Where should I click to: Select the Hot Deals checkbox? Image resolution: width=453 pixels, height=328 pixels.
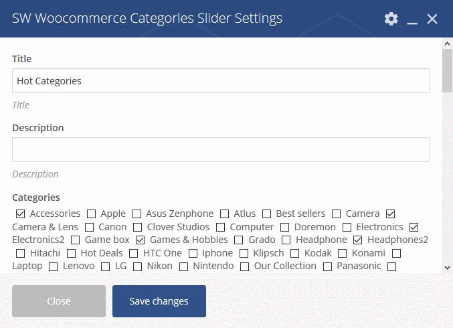point(71,254)
